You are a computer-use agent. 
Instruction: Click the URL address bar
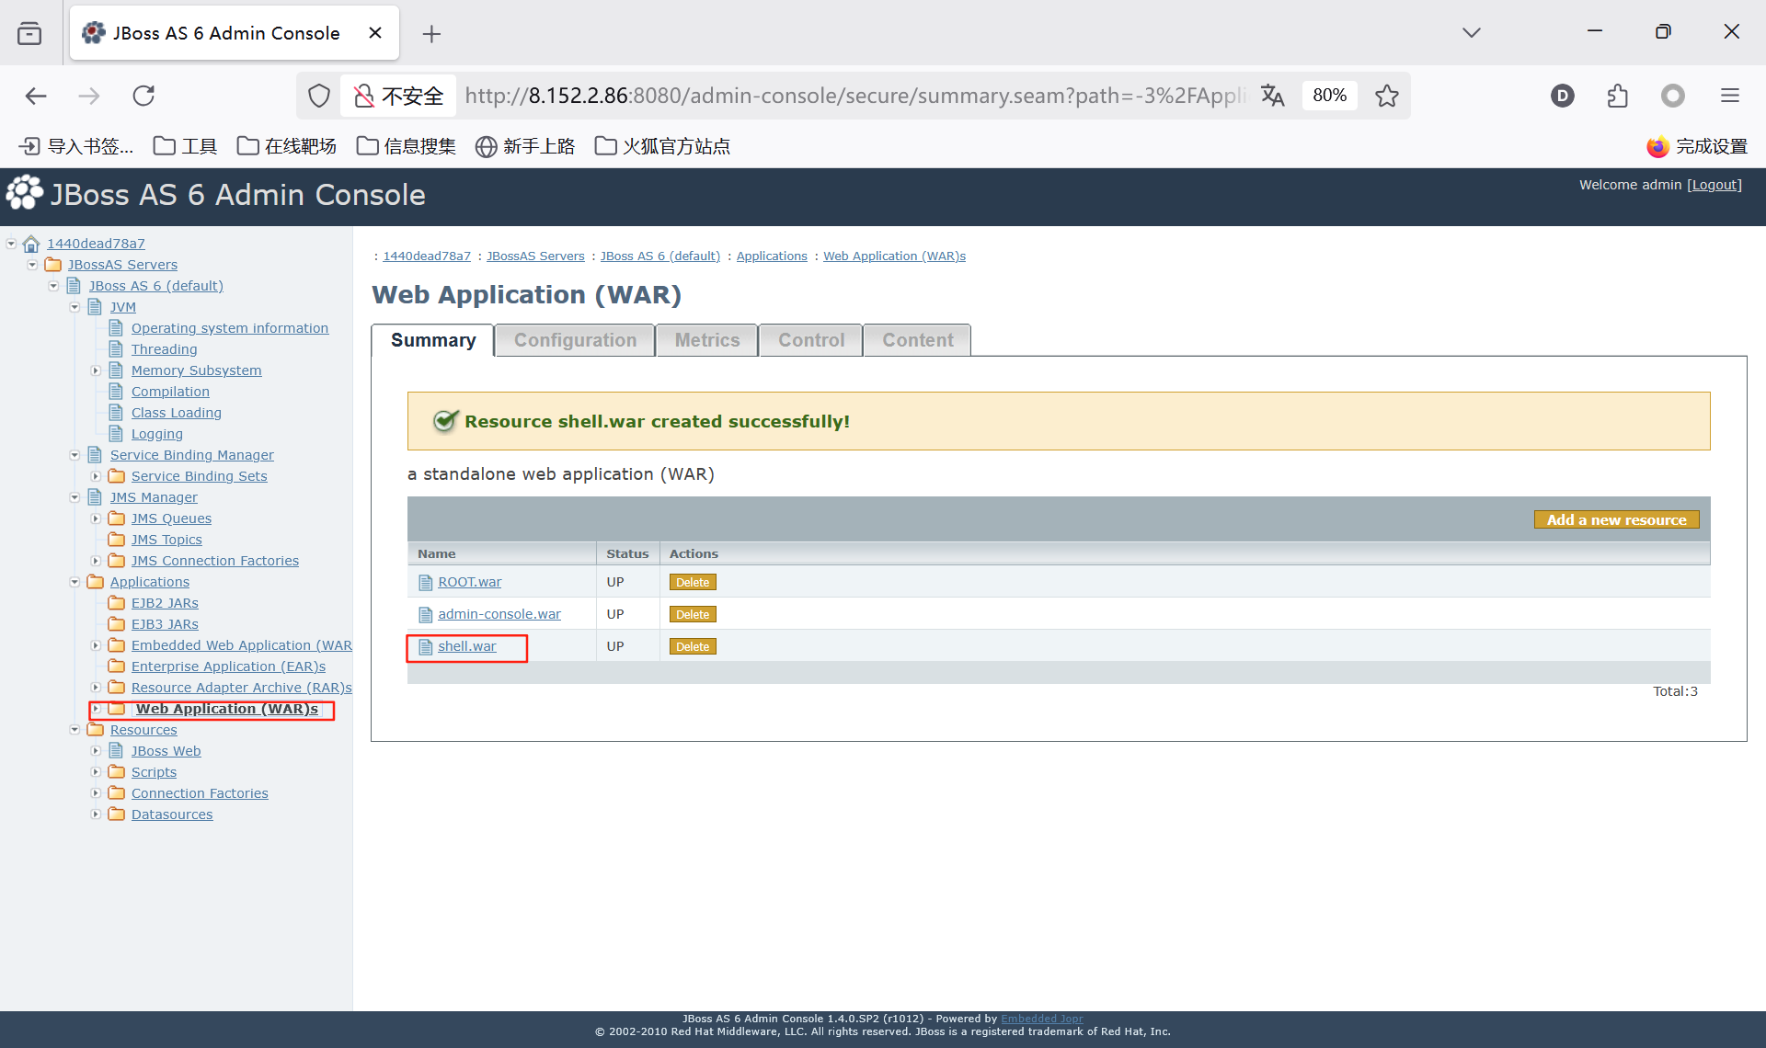coord(855,96)
